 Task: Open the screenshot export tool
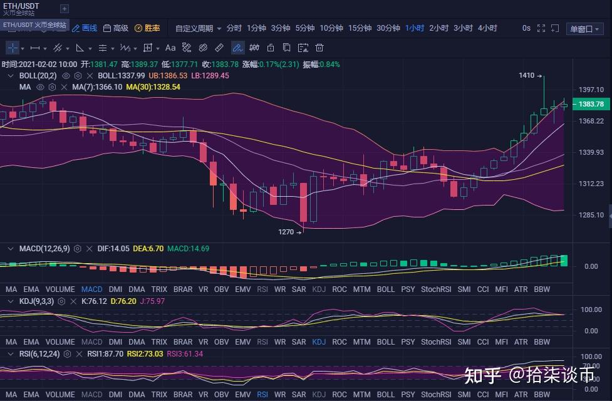click(x=302, y=48)
